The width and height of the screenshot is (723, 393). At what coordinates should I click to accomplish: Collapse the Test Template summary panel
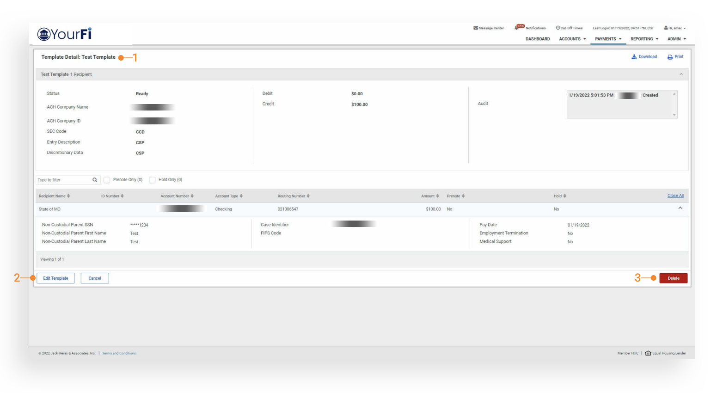681,74
